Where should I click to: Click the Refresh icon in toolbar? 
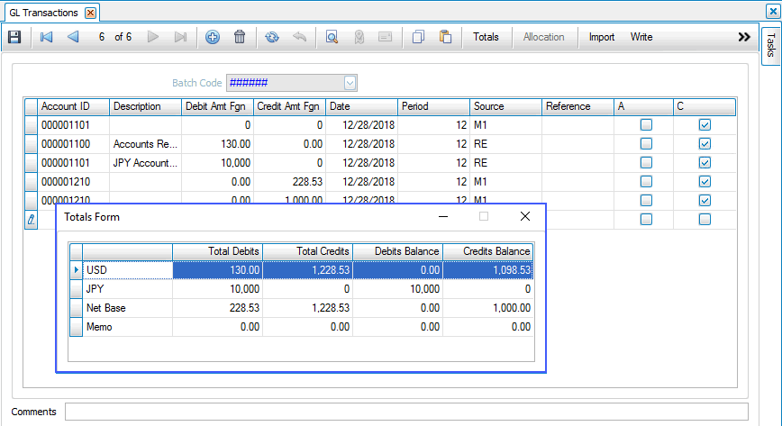[272, 37]
